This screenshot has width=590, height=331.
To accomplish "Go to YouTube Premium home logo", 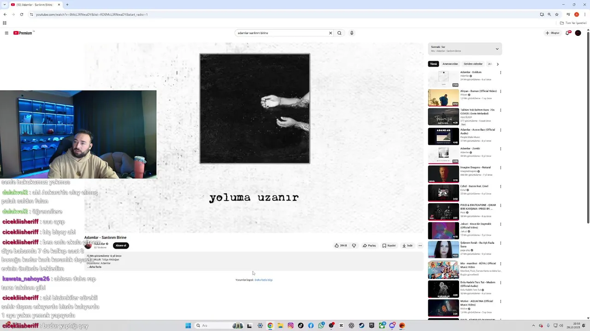I will [24, 33].
